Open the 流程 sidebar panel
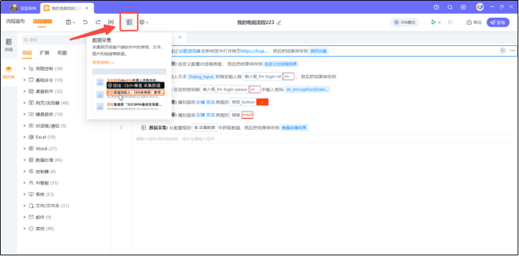This screenshot has height=256, width=519. coord(9,45)
